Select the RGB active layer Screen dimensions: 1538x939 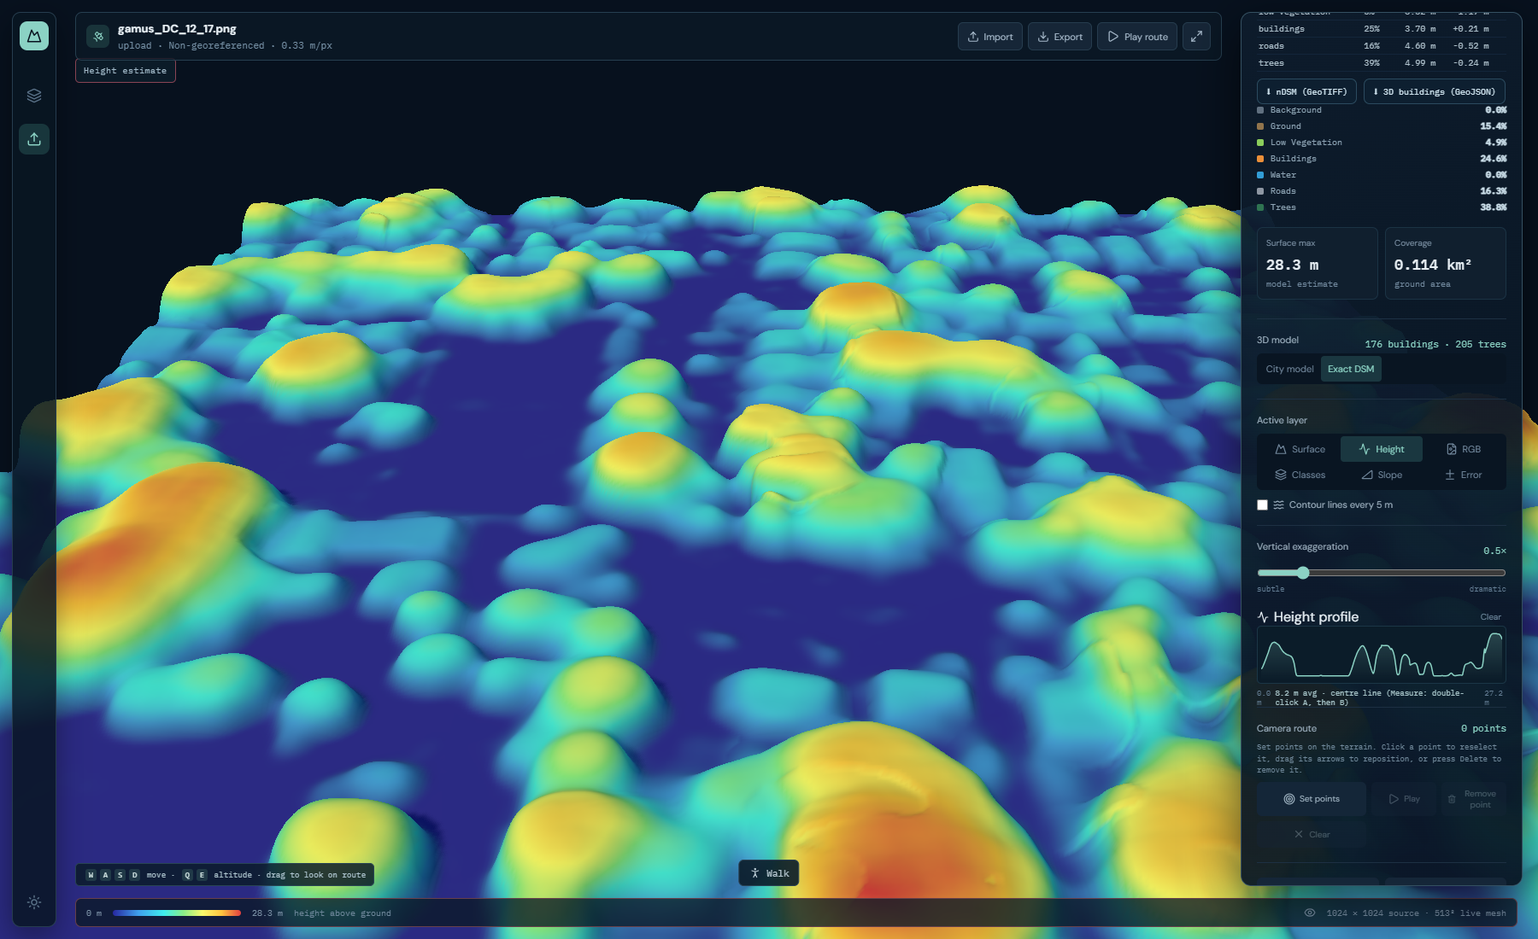(x=1463, y=449)
